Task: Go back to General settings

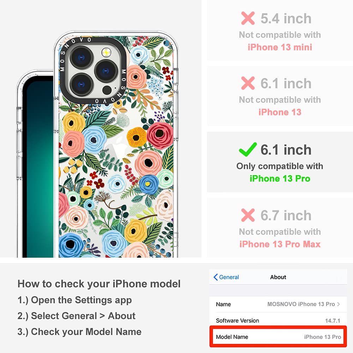Action: [226, 277]
